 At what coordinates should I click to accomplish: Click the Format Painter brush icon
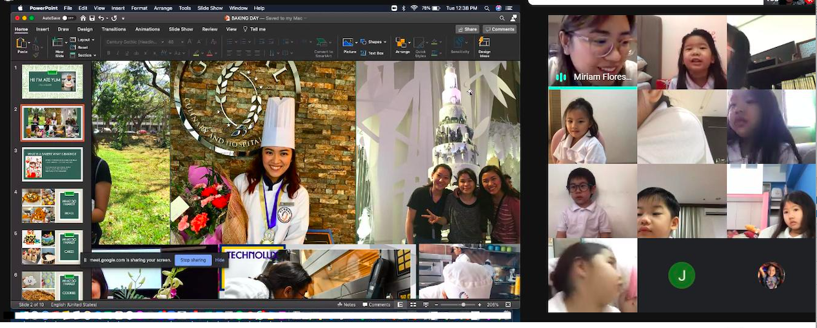coord(36,54)
